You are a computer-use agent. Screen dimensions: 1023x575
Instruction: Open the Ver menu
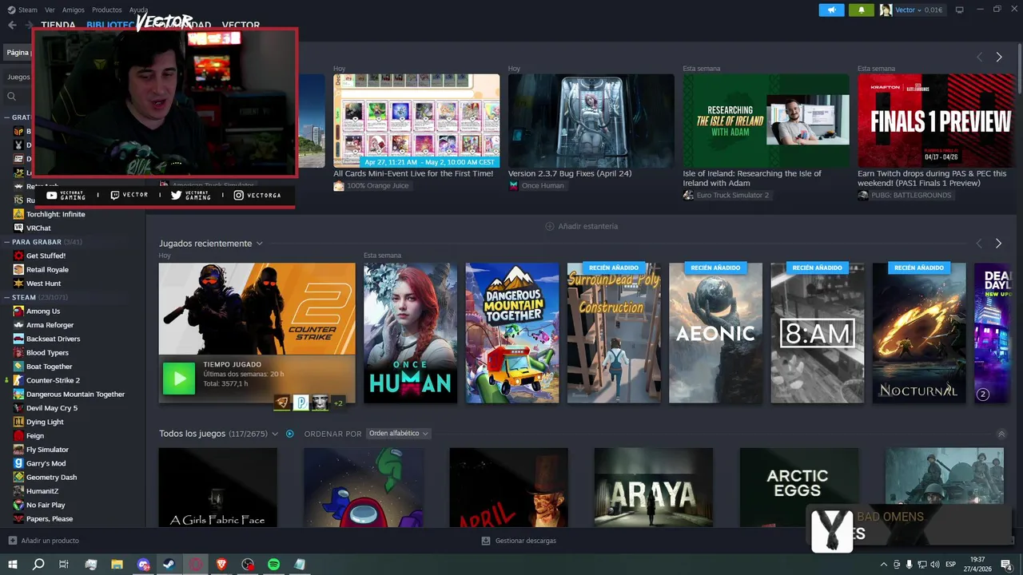point(50,10)
